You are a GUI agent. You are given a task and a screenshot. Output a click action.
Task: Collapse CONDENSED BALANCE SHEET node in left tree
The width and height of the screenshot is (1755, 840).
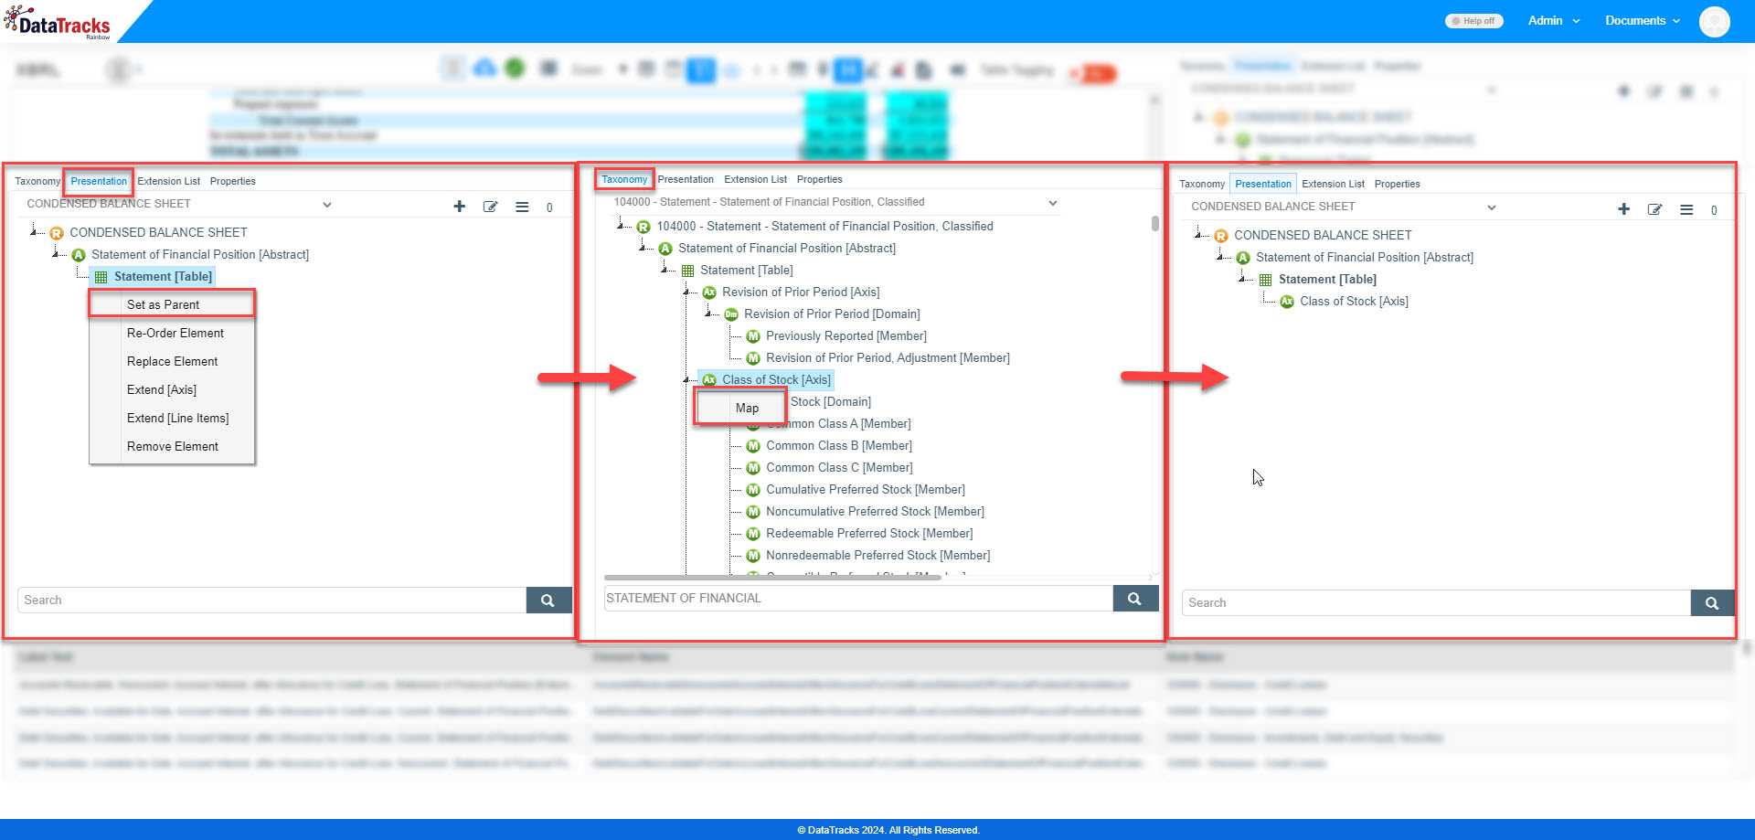[34, 232]
